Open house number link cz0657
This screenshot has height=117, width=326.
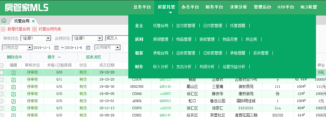(x=165, y=94)
